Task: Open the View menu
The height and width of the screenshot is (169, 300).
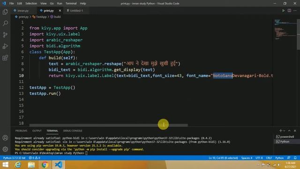Action: (44, 3)
